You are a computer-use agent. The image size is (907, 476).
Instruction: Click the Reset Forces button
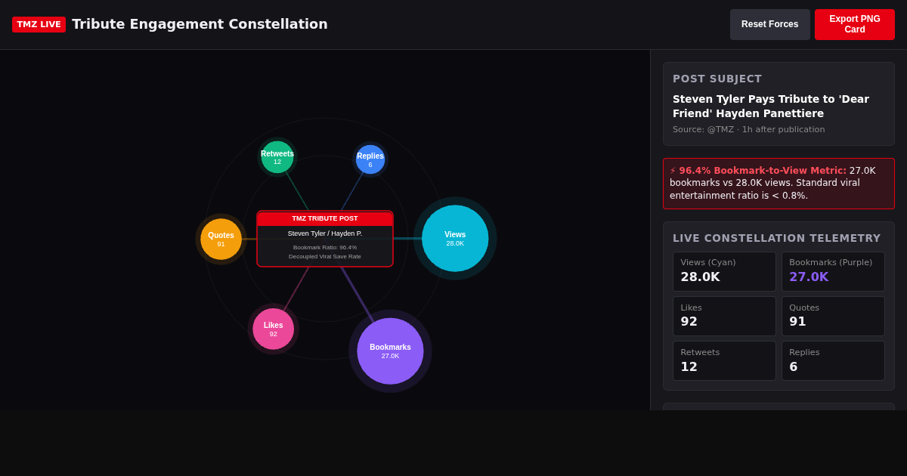coord(769,24)
